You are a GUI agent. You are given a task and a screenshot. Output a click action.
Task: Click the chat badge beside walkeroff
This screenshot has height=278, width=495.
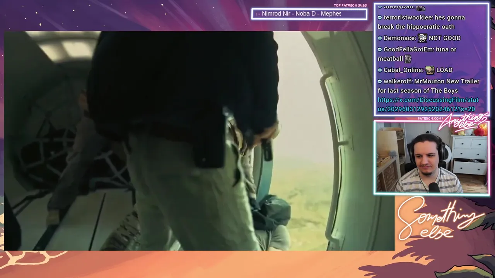coord(380,81)
